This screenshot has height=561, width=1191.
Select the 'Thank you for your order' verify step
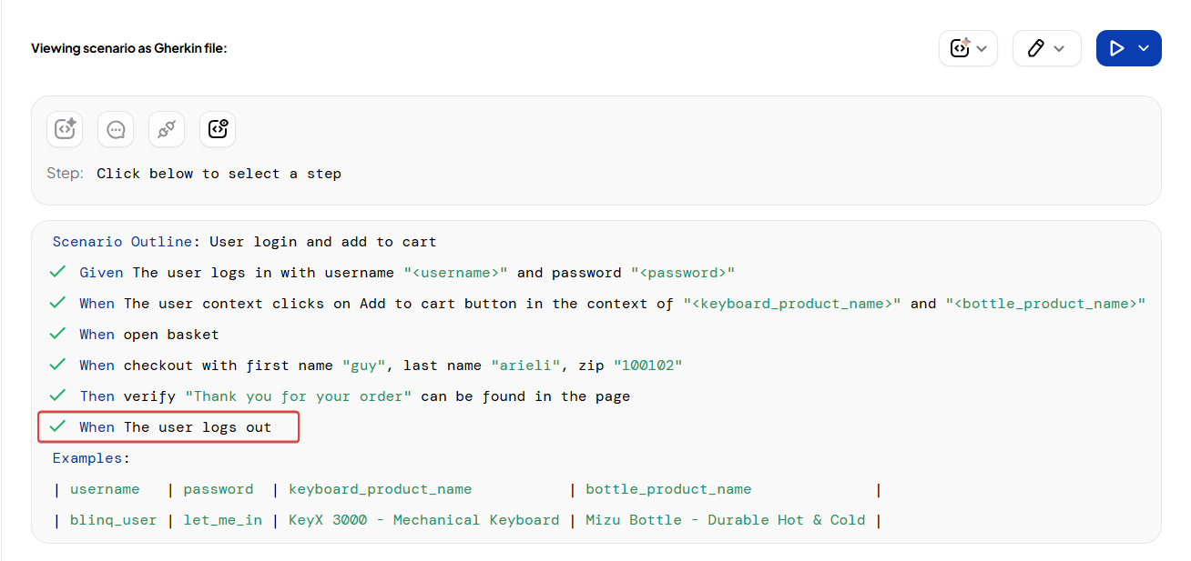[x=354, y=396]
